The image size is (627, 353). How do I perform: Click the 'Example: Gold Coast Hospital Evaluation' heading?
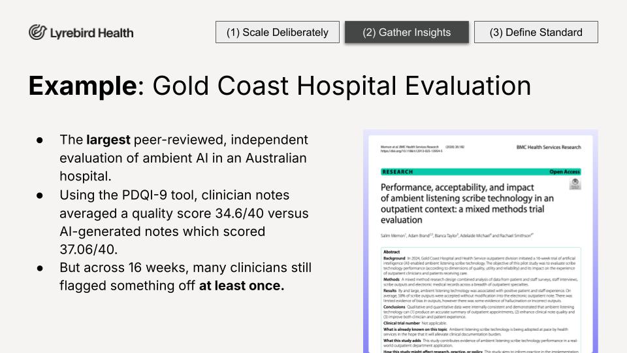(x=280, y=86)
